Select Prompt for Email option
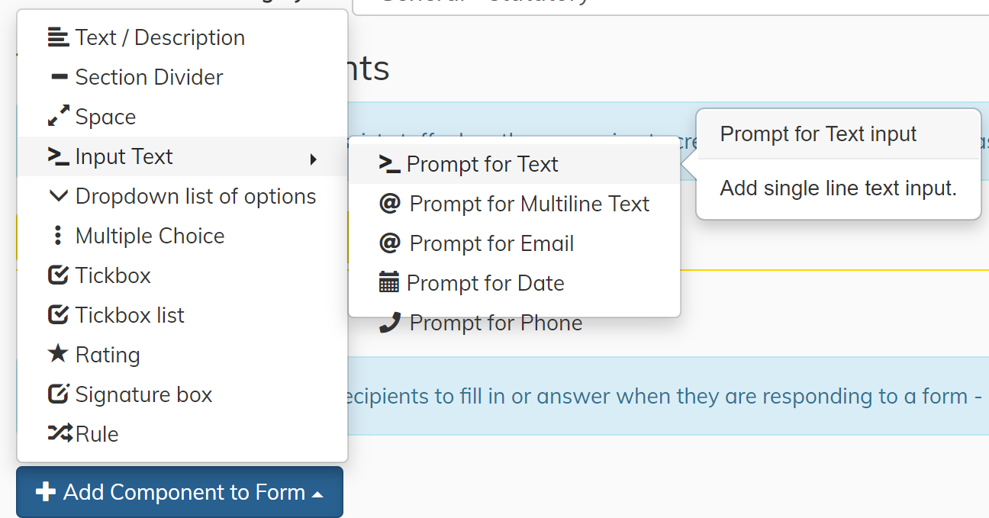The height and width of the screenshot is (518, 989). click(491, 243)
